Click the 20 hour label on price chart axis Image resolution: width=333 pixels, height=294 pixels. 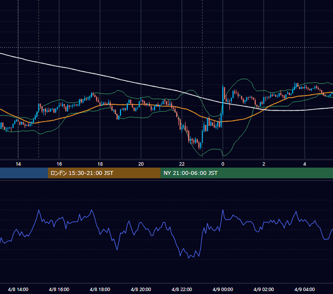point(141,164)
